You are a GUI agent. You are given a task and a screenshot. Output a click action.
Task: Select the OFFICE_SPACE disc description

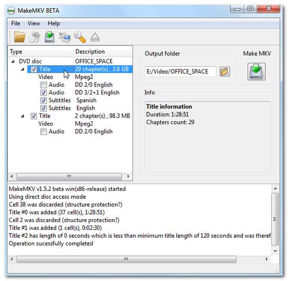pyautogui.click(x=94, y=61)
